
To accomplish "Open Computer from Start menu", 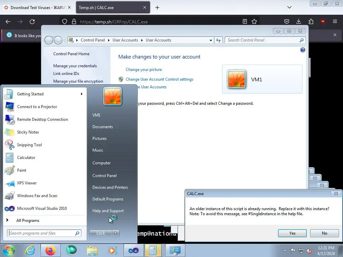I will tap(101, 163).
